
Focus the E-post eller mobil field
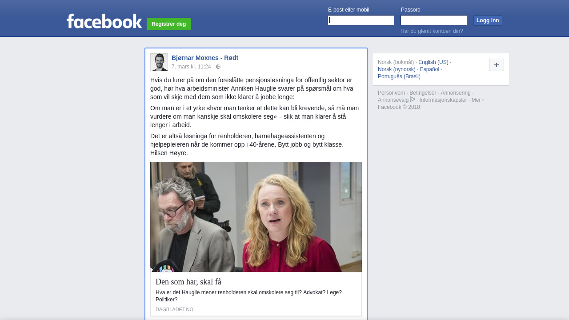[x=361, y=20]
